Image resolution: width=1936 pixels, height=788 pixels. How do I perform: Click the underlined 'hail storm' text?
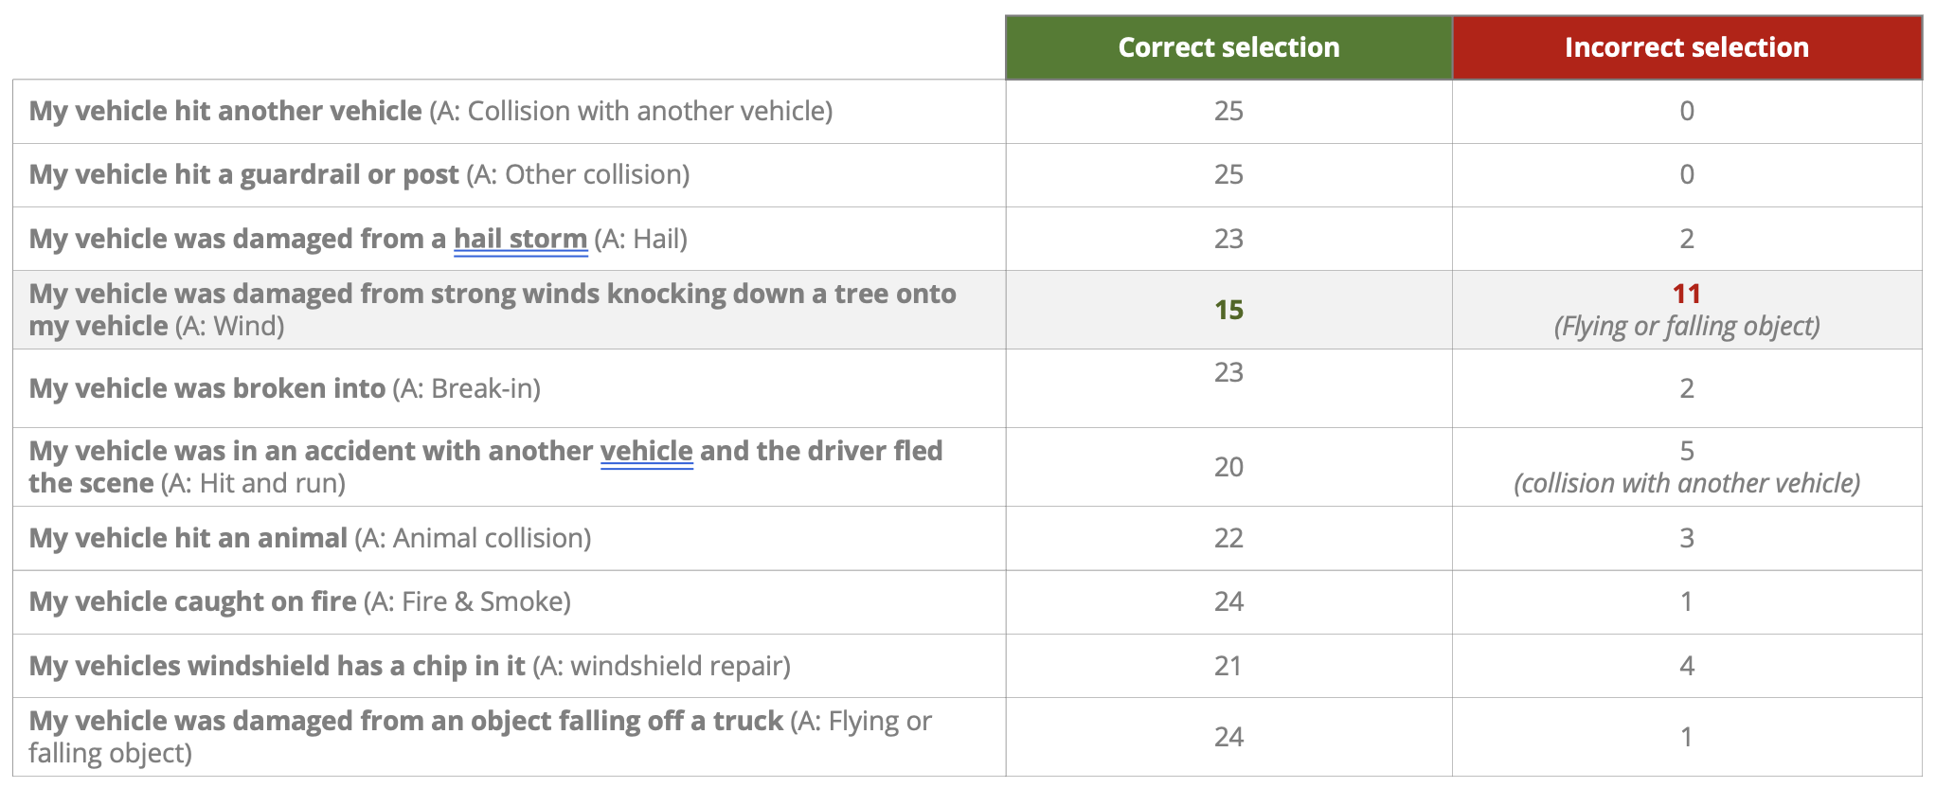tap(520, 239)
